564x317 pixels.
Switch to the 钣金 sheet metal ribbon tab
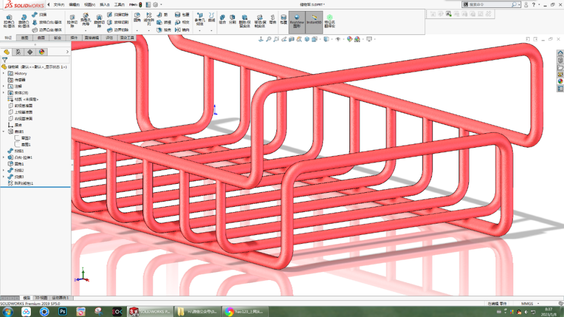(x=57, y=38)
